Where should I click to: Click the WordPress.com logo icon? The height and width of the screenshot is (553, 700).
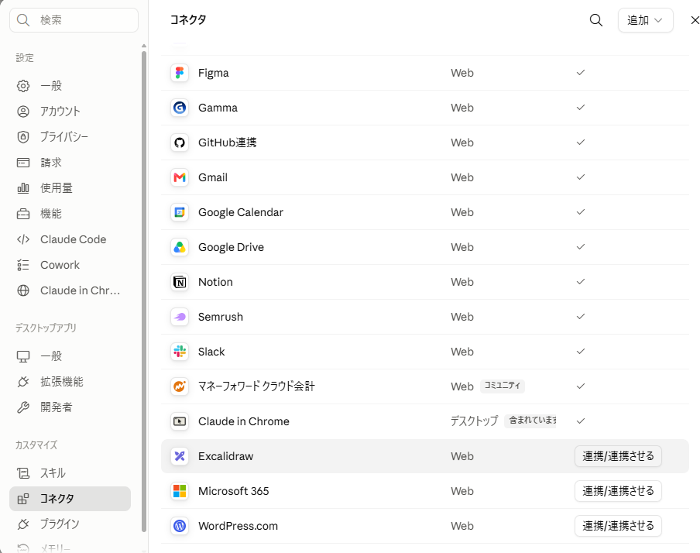click(x=180, y=526)
